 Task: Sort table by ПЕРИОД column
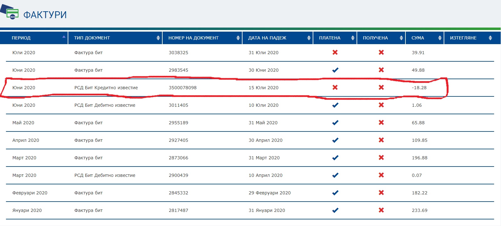coord(21,38)
